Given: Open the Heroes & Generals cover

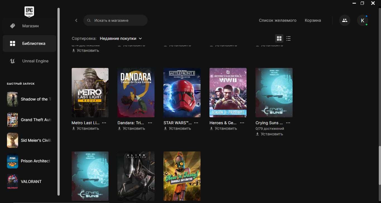Looking at the screenshot, I should point(228,92).
